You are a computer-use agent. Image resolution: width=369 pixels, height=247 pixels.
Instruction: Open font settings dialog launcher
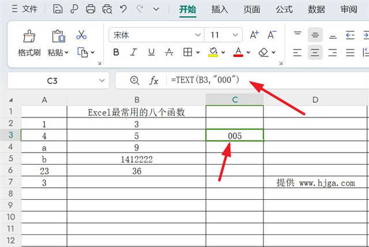click(281, 63)
